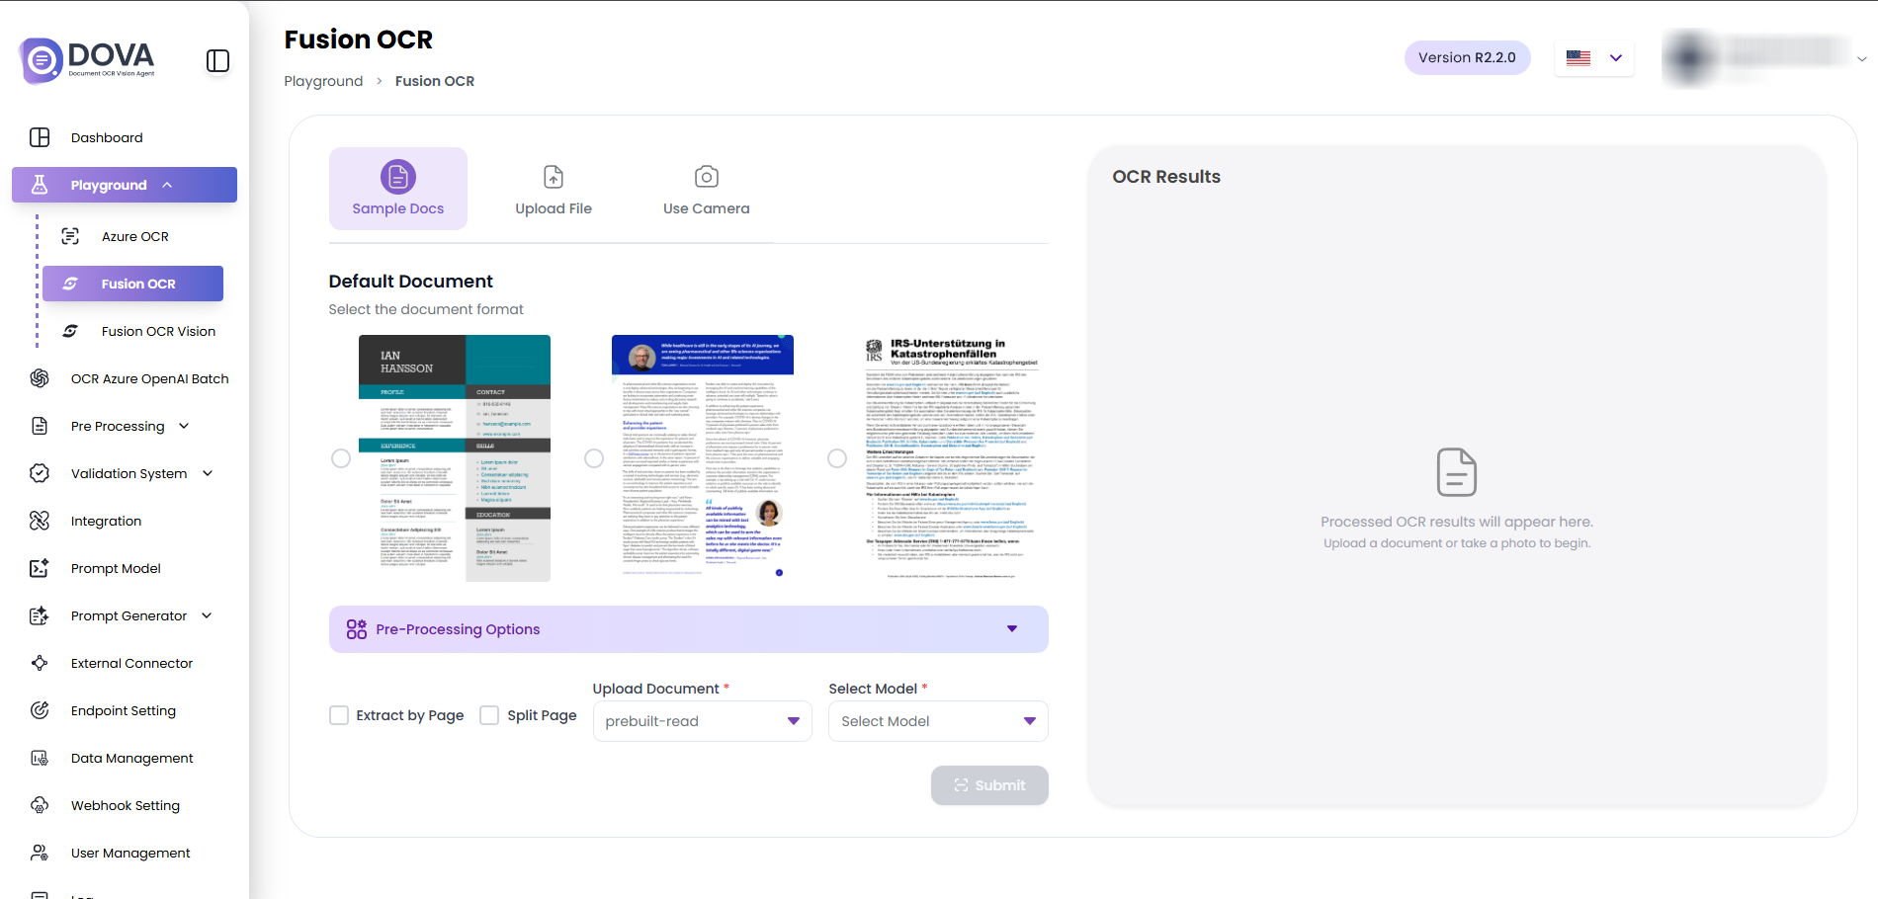The image size is (1878, 899).
Task: Open the Endpoint Setting page
Action: coord(125,710)
